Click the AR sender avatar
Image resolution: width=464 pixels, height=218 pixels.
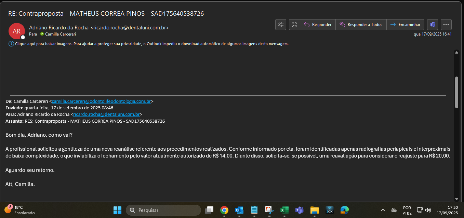(x=16, y=31)
